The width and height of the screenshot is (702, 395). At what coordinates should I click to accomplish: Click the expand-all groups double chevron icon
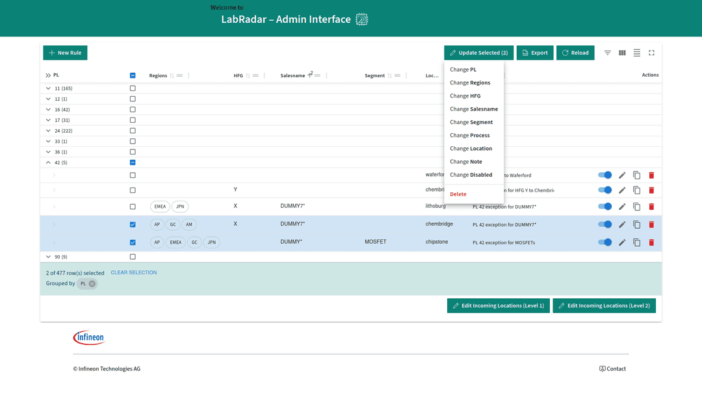[x=48, y=75]
